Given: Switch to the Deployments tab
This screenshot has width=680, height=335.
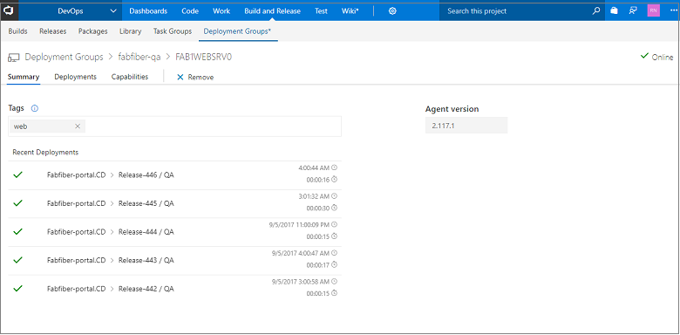Looking at the screenshot, I should pos(76,77).
